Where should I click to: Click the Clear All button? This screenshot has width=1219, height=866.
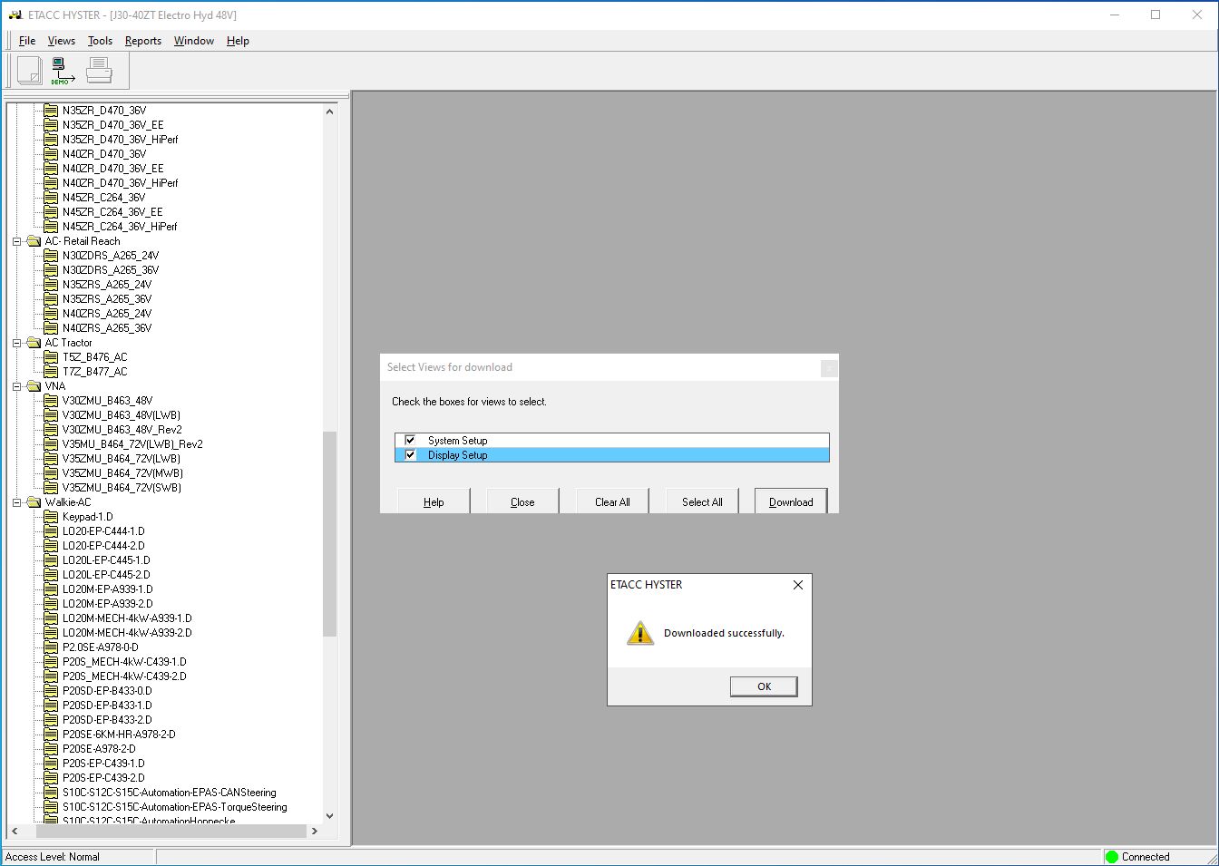click(x=612, y=501)
